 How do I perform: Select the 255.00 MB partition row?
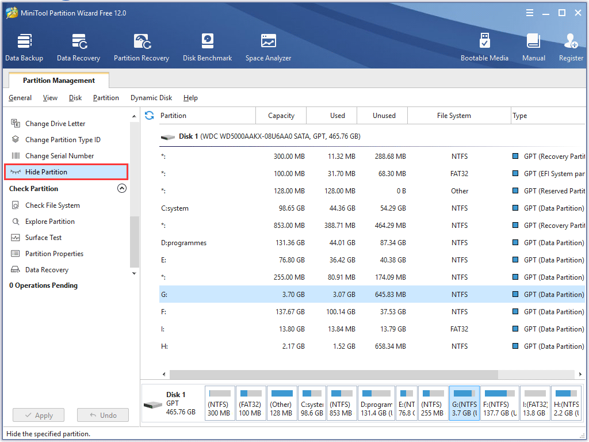point(372,277)
